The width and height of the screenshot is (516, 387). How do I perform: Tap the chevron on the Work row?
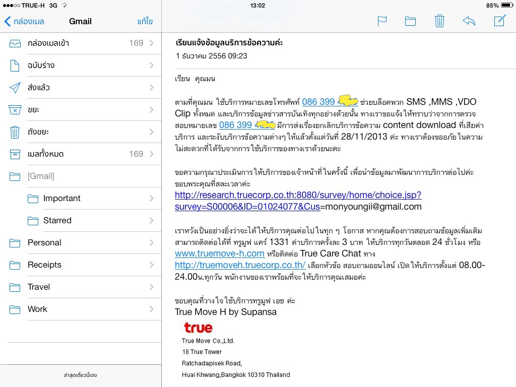(151, 309)
